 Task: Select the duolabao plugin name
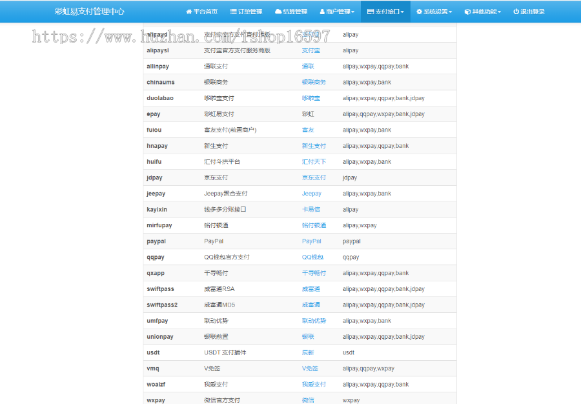[160, 98]
